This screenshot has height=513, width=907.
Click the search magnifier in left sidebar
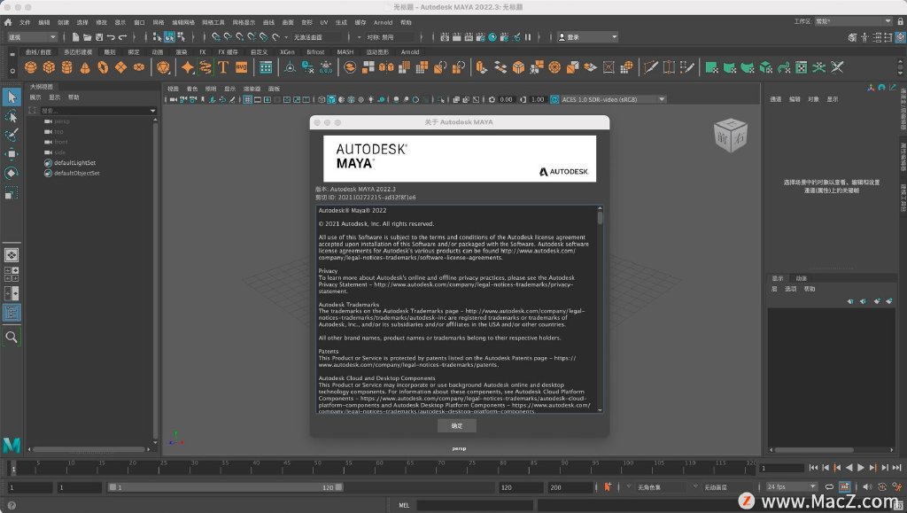pos(12,337)
